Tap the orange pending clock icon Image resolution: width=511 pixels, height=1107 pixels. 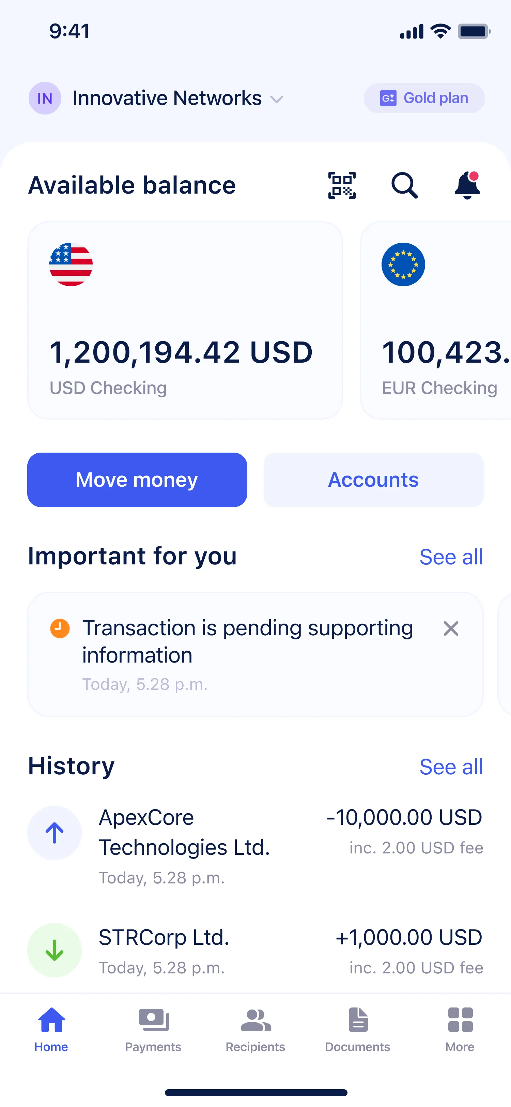(x=60, y=628)
